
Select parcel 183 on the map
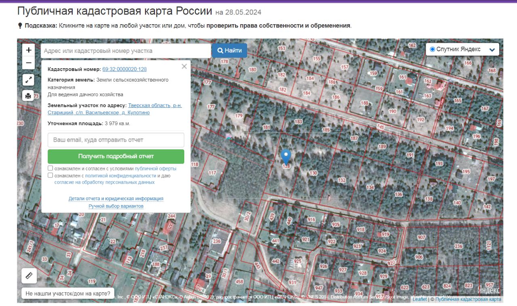(298, 122)
